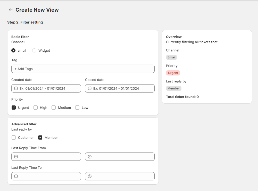Select the Widget channel radio button
Screen dimensions: 258x191
34,50
